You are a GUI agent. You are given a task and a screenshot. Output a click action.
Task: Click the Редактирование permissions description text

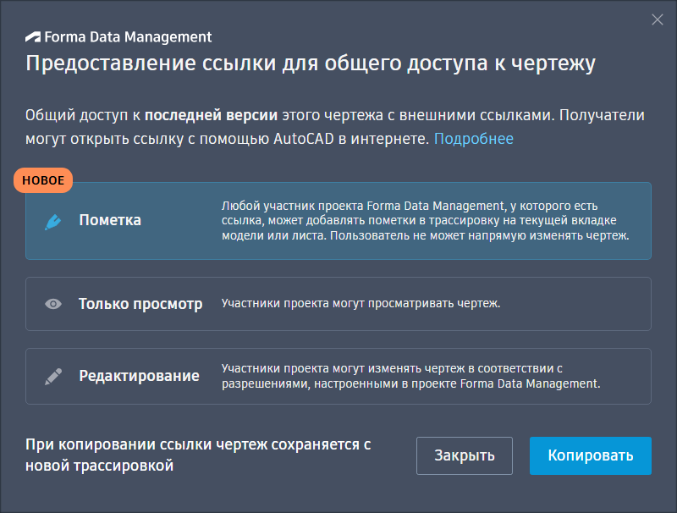click(410, 376)
